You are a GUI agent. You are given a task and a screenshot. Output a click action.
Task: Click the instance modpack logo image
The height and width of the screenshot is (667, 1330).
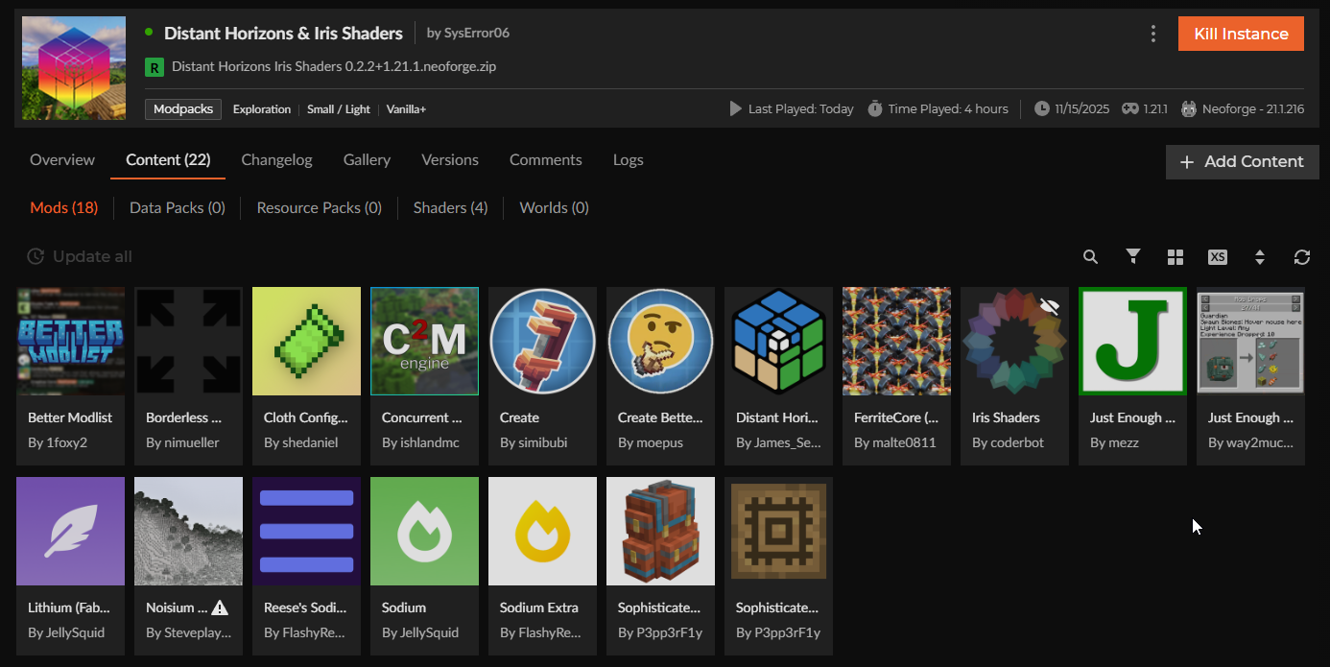[74, 68]
